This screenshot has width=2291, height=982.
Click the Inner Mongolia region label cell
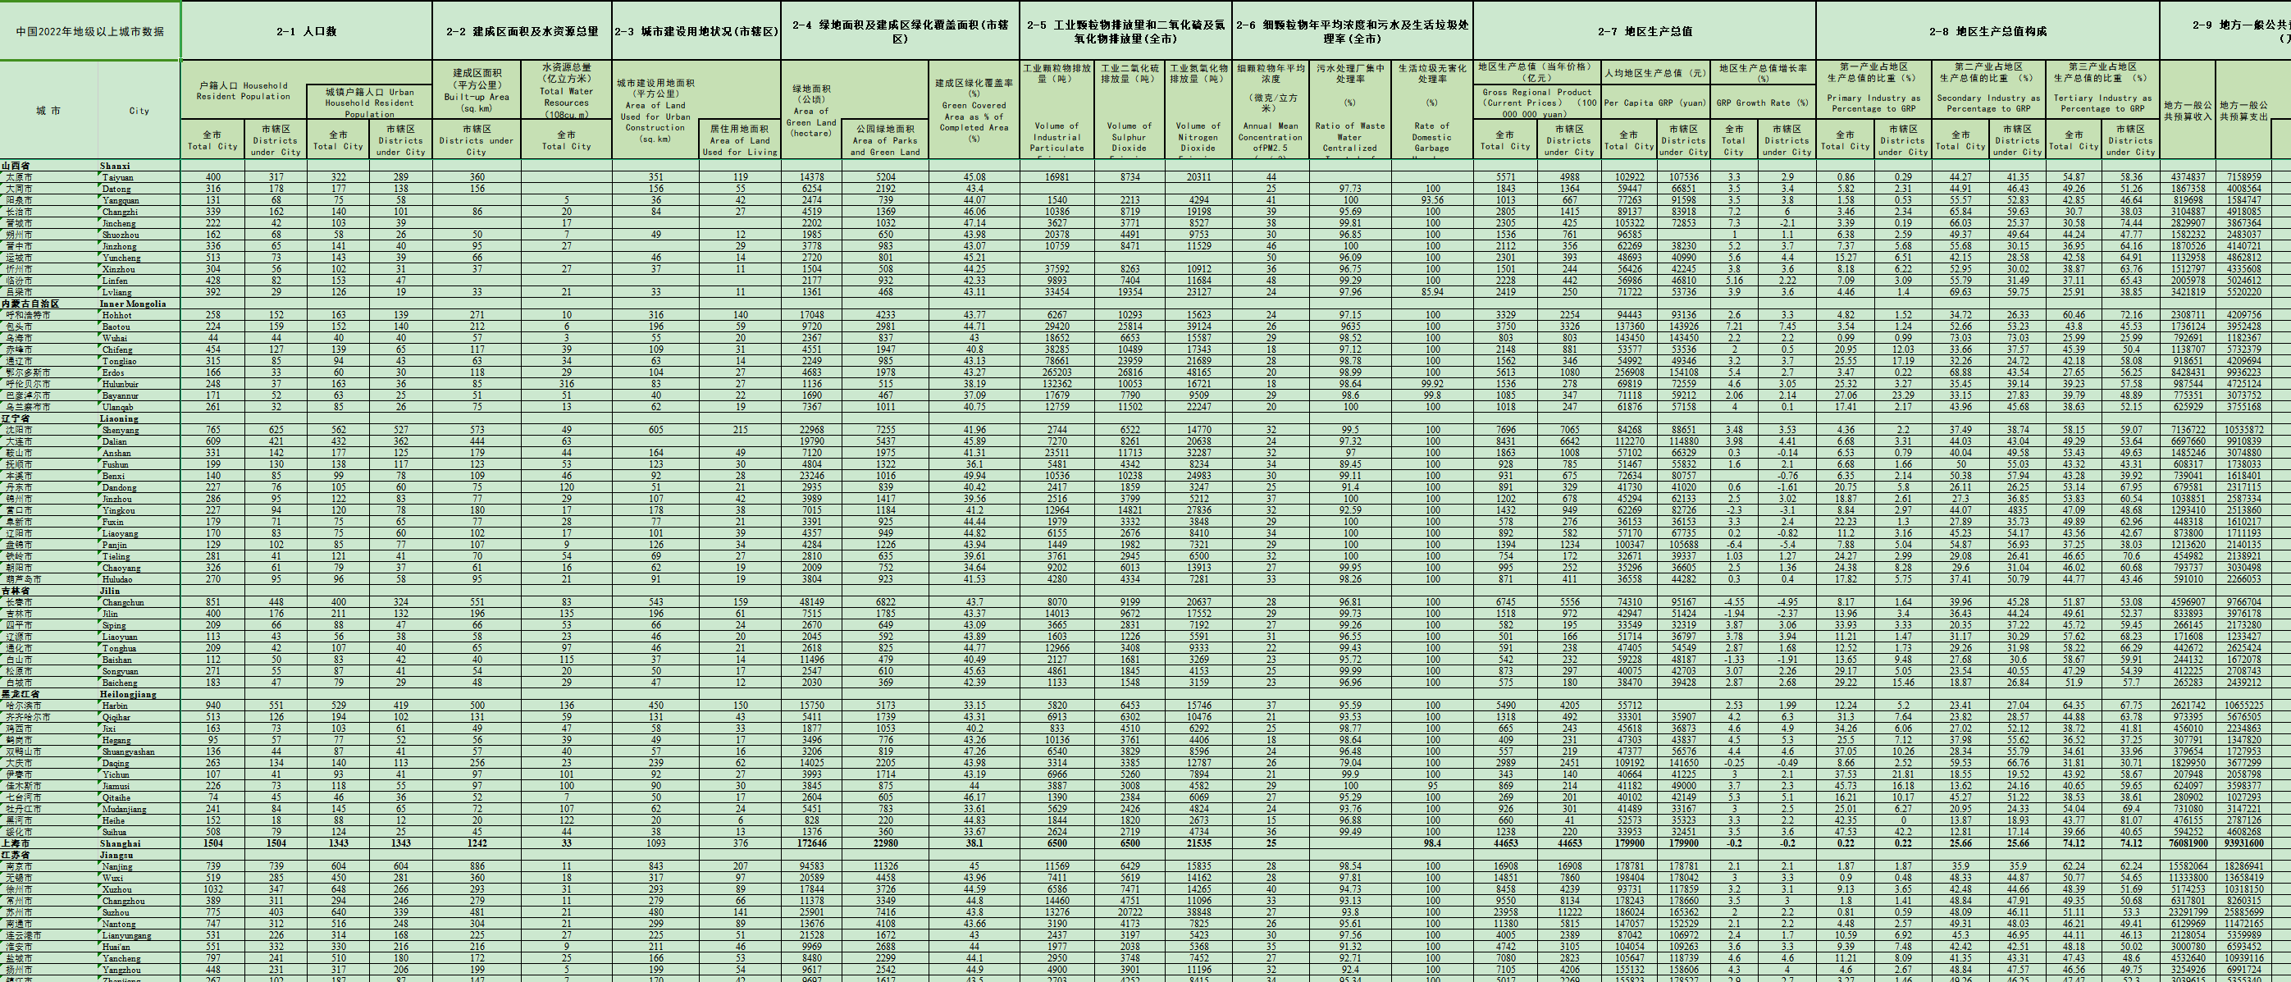tap(133, 304)
